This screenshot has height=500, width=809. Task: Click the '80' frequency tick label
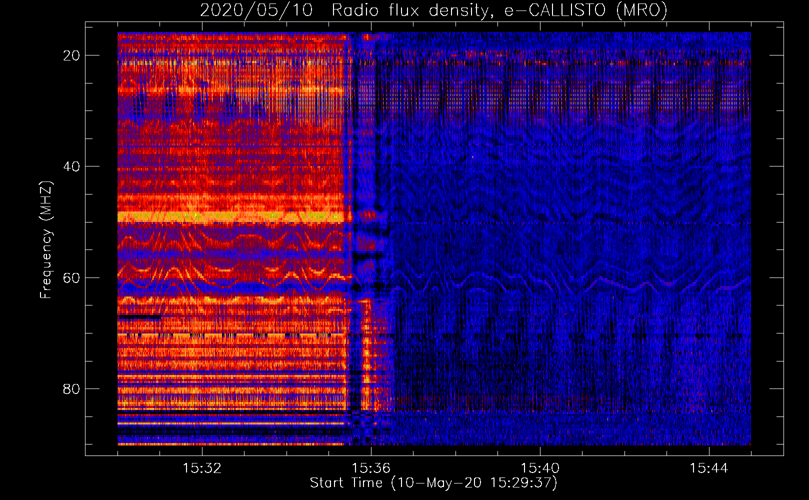point(71,389)
